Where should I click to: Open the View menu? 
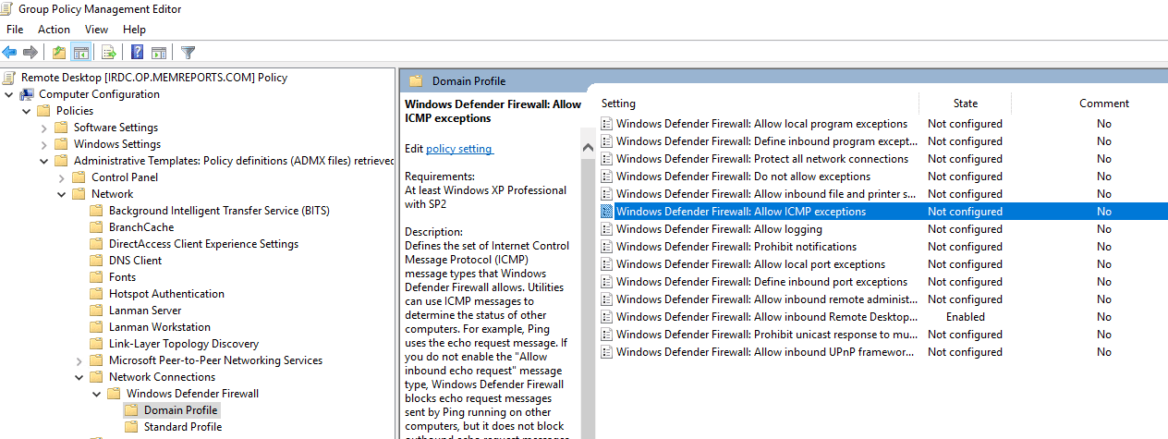tap(97, 30)
